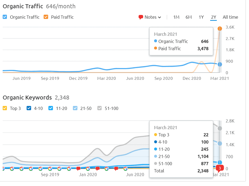Click the 51-100 value 877 in tooltip
Screen dimensions: 249x186
point(205,164)
